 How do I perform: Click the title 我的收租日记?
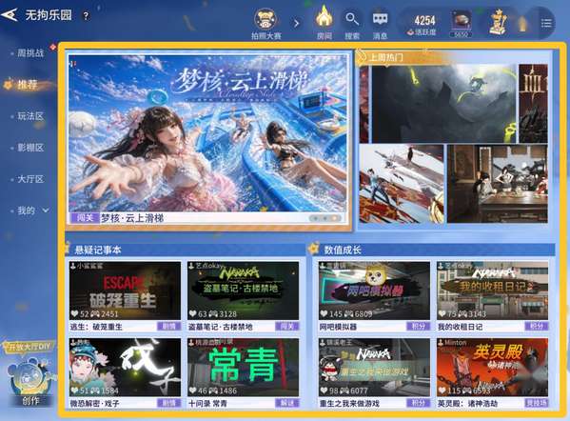coord(460,327)
